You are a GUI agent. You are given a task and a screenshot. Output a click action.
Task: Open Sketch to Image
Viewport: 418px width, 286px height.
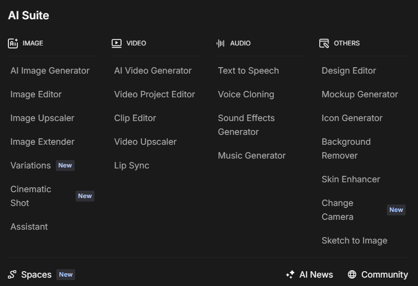coord(354,241)
